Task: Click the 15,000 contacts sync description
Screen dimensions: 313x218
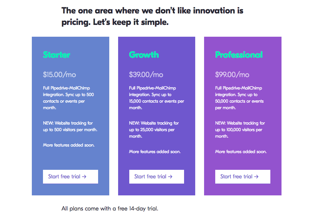Action: coord(156,98)
